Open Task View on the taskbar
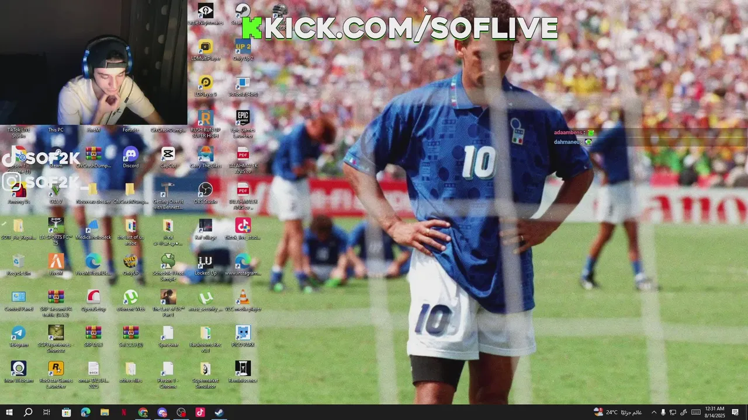 tap(47, 412)
